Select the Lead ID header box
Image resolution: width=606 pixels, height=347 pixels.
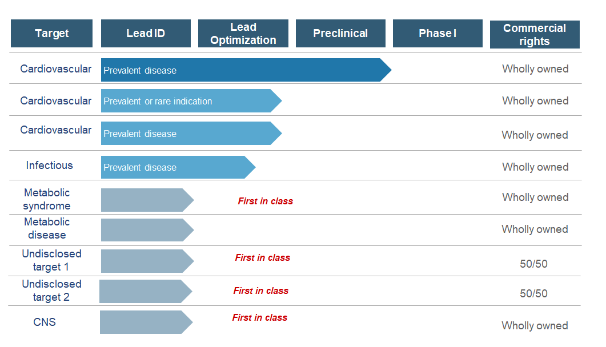[x=146, y=34]
